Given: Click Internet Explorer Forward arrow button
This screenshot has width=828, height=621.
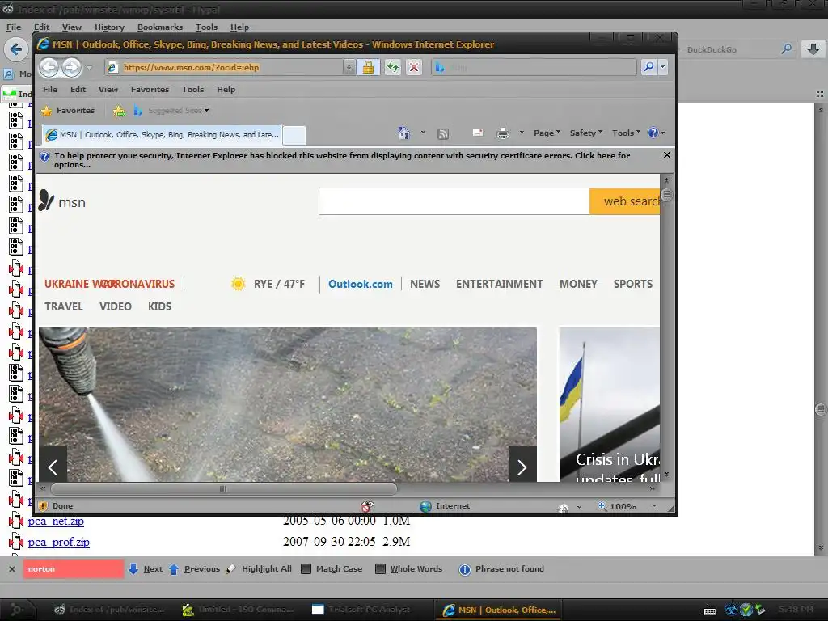Looking at the screenshot, I should pos(71,67).
